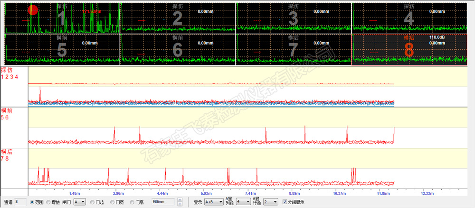Click the 通道 channel number field
Viewport: 475px width, 208px height.
[x=20, y=202]
